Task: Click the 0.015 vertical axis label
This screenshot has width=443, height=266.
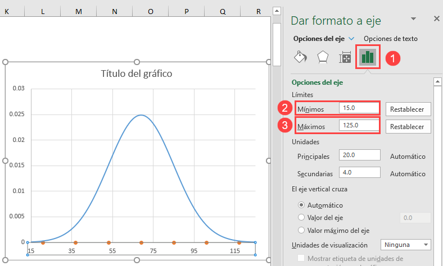Action: (x=17, y=166)
